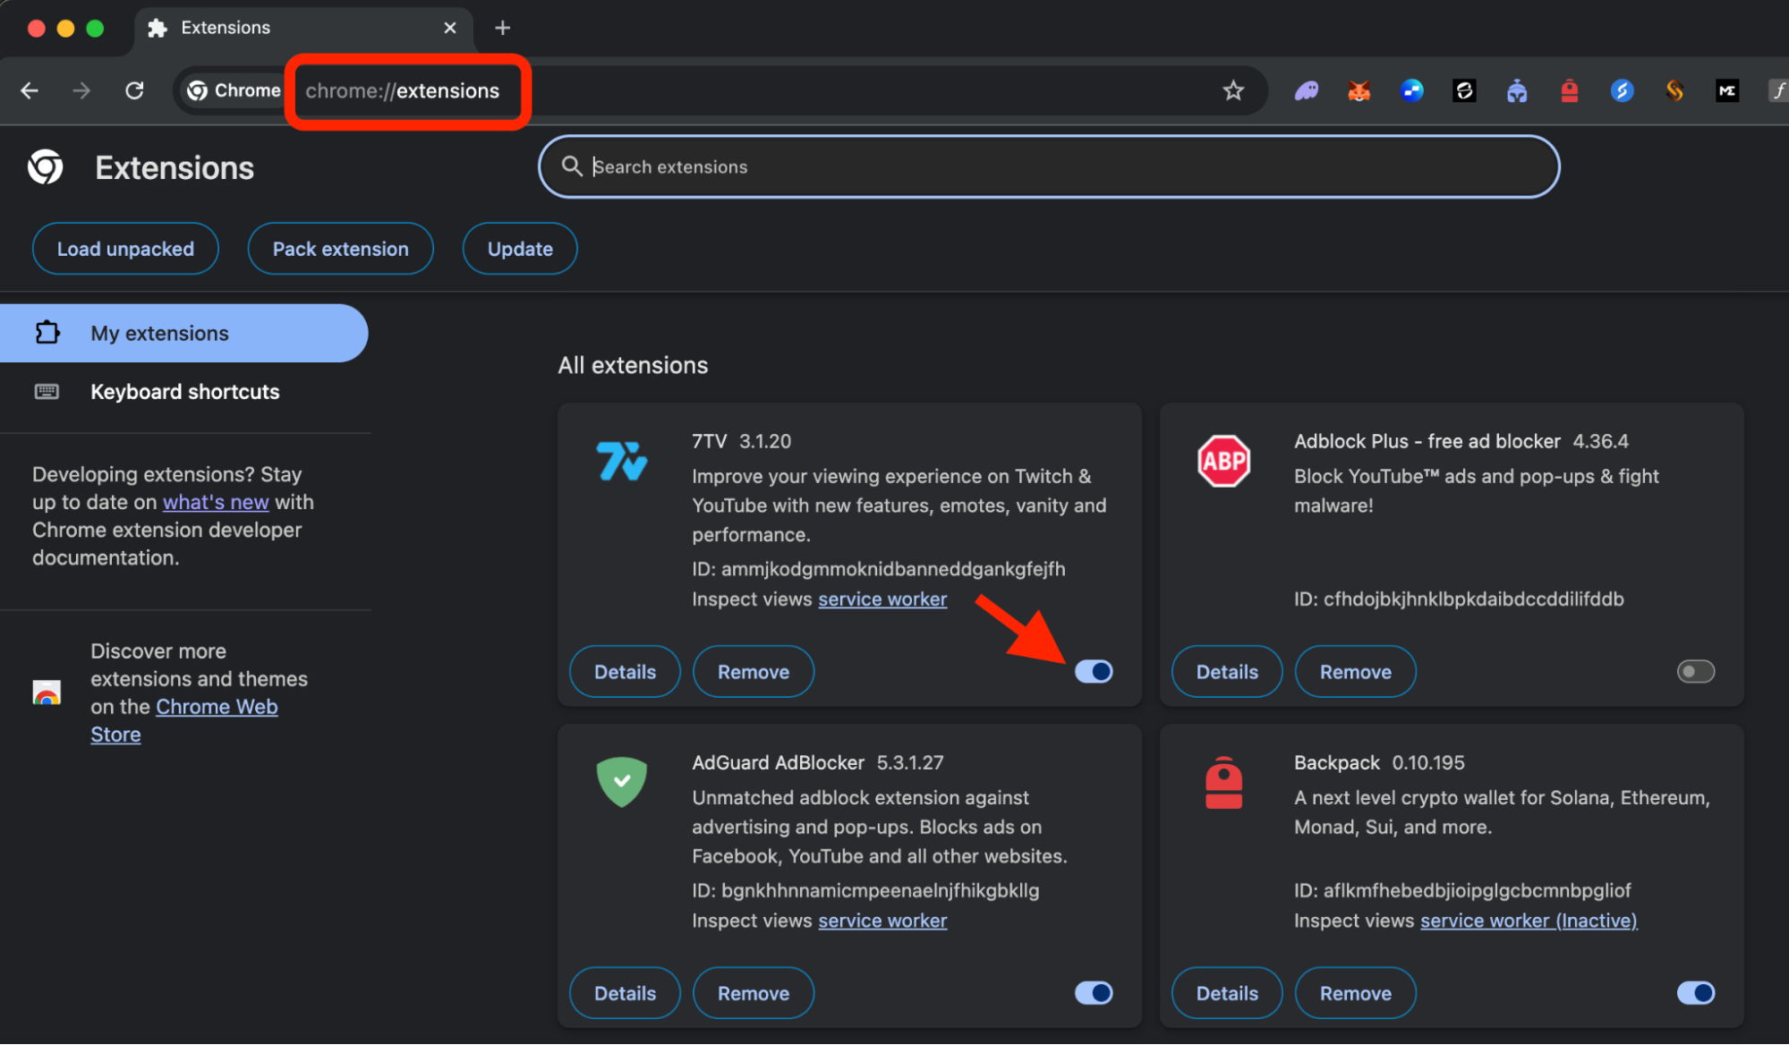Remove the Adblock Plus extension
Image resolution: width=1789 pixels, height=1045 pixels.
[1356, 671]
